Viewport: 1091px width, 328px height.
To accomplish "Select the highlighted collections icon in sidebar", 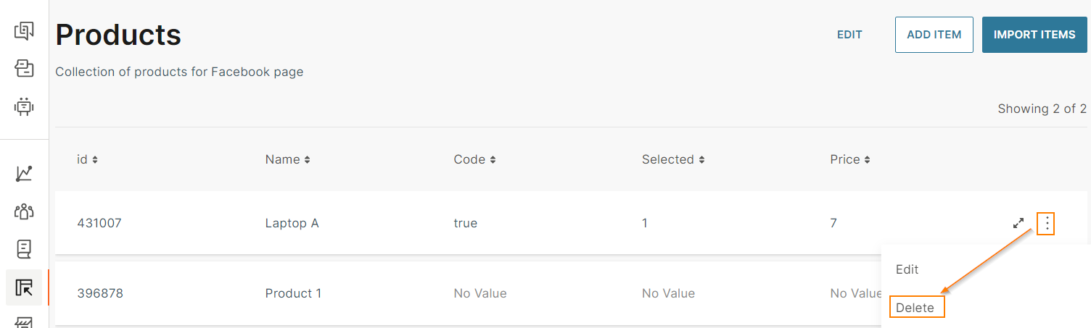I will click(24, 287).
